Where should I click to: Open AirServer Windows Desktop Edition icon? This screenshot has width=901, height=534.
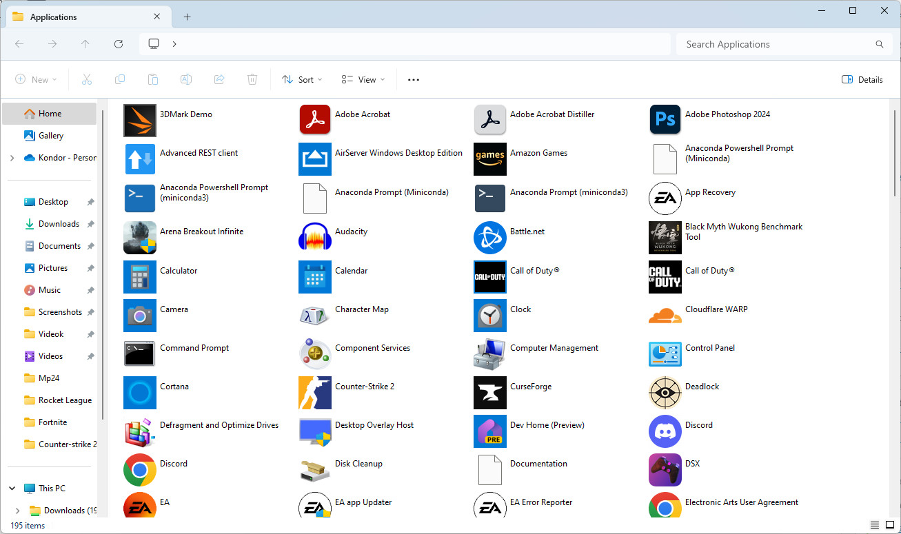coord(315,159)
